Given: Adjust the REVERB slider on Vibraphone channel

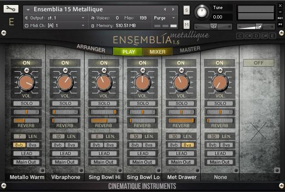Looking at the screenshot, I should coord(65,120).
